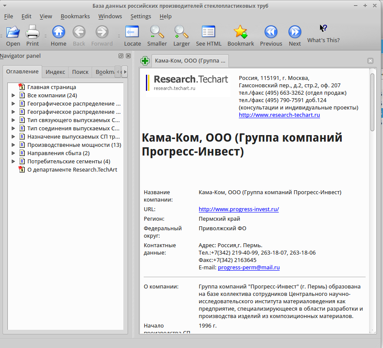Select the Кама-Ком, ООО document tab
383x348 pixels.
coord(190,61)
